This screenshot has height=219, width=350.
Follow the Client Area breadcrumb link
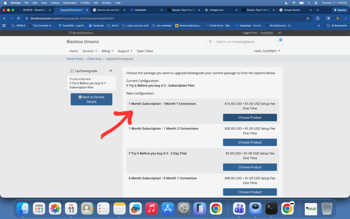(94, 59)
